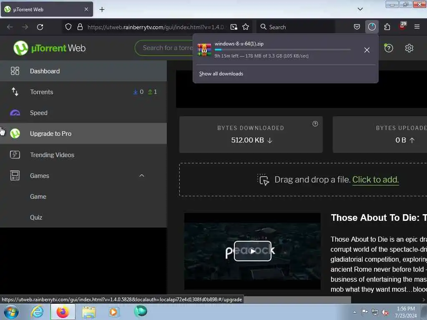
Task: Select the µTorrent Web browser tab
Action: coord(47,9)
